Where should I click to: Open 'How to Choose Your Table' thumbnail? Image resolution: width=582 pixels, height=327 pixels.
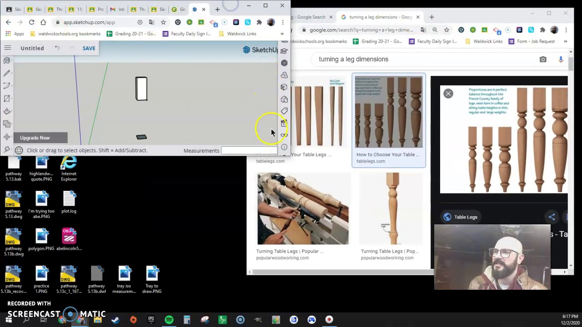(x=389, y=112)
